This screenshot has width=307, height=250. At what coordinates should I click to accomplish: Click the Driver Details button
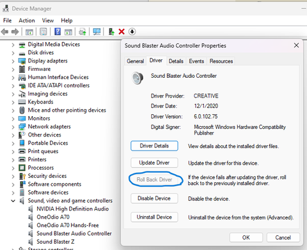pyautogui.click(x=154, y=146)
